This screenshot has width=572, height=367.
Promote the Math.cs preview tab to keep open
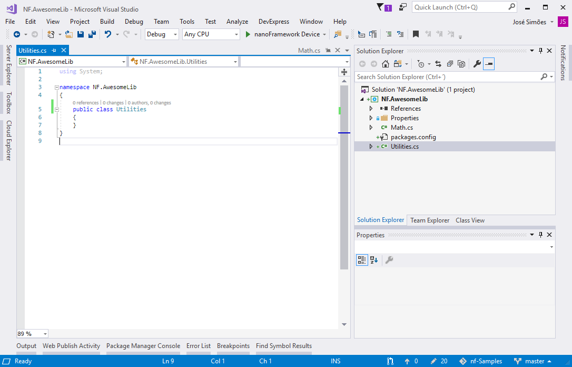(x=328, y=51)
